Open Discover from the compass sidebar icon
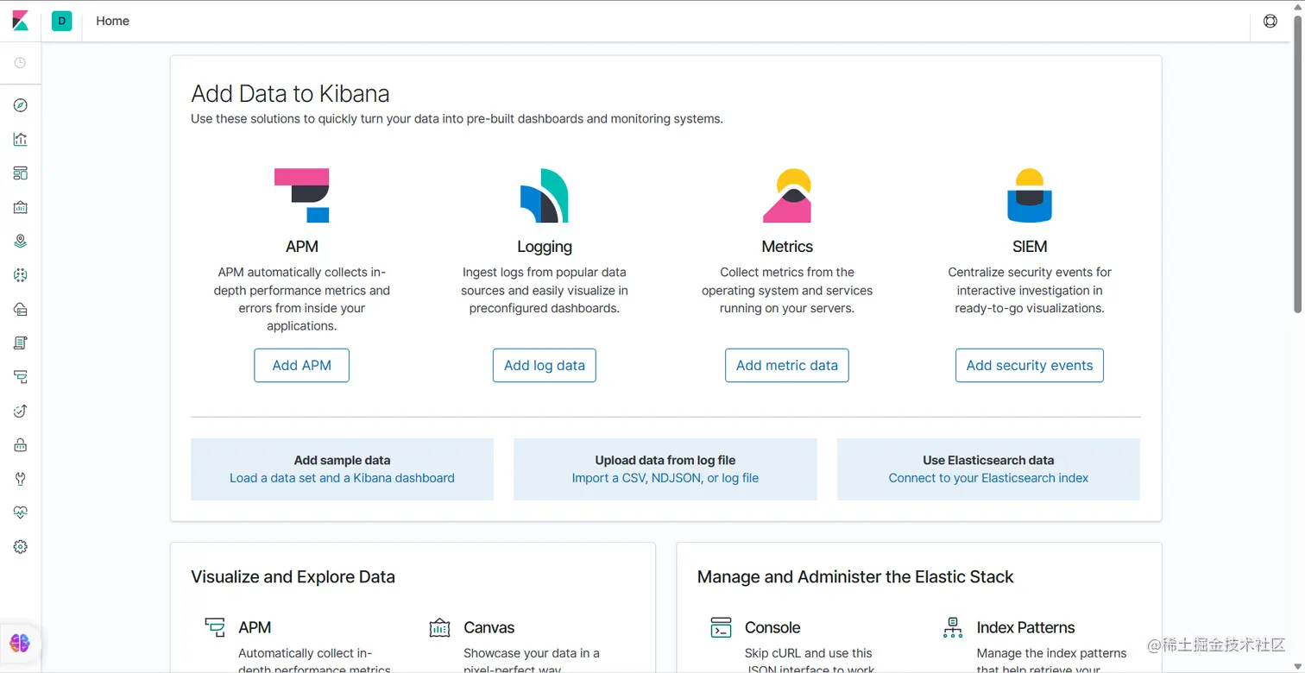This screenshot has width=1305, height=673. (21, 105)
